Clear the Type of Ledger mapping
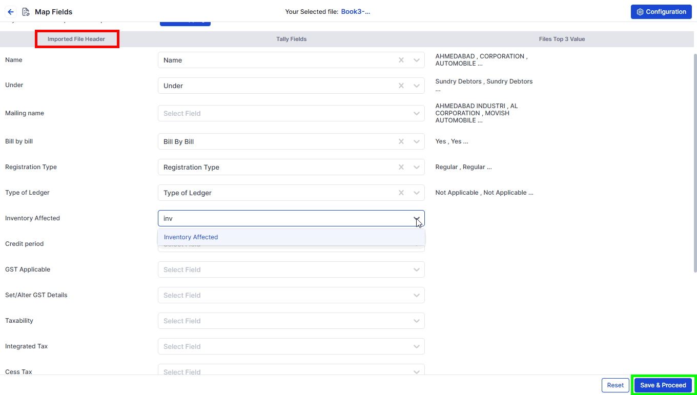Screen dimensions: 697x395 tap(401, 193)
